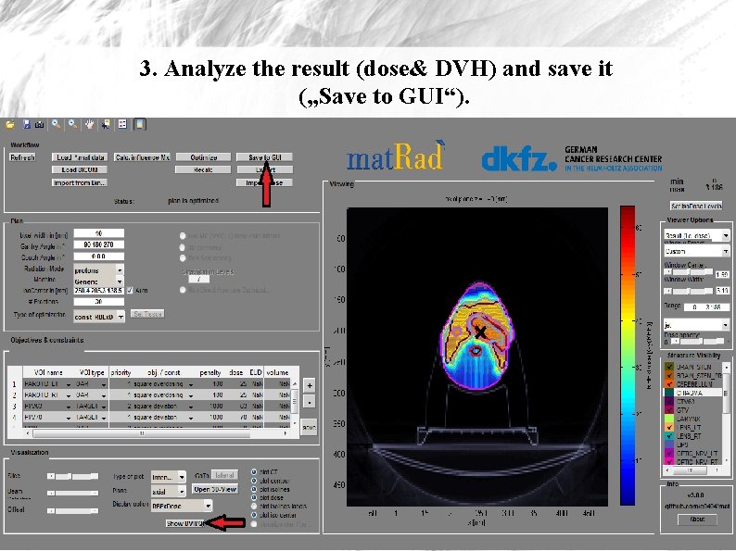The width and height of the screenshot is (736, 551).
Task: Click the Open 3D-View button
Action: point(215,489)
